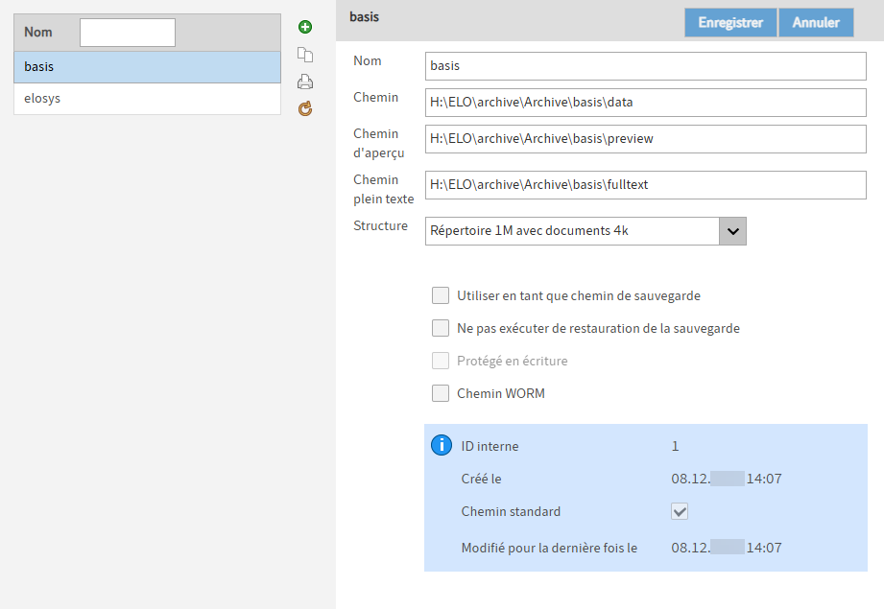The image size is (884, 609).
Task: Check 'Ne pas exécuter de restauration' option
Action: [x=441, y=328]
